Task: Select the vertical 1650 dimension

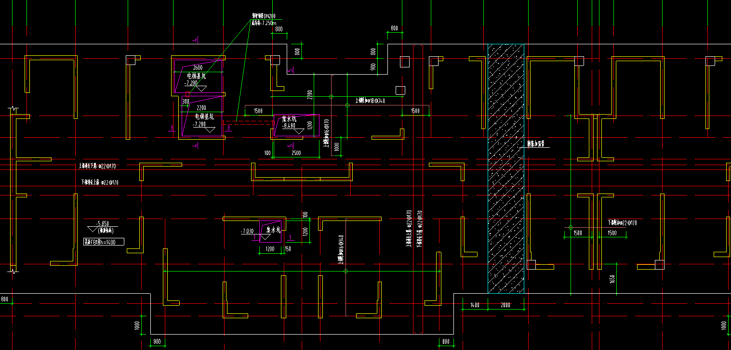Action: click(612, 279)
